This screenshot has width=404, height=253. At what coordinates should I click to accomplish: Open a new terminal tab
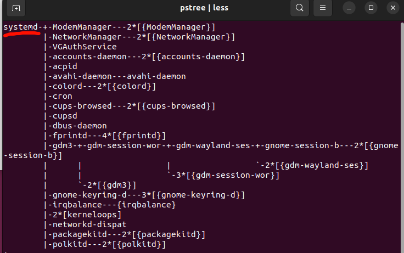click(16, 8)
